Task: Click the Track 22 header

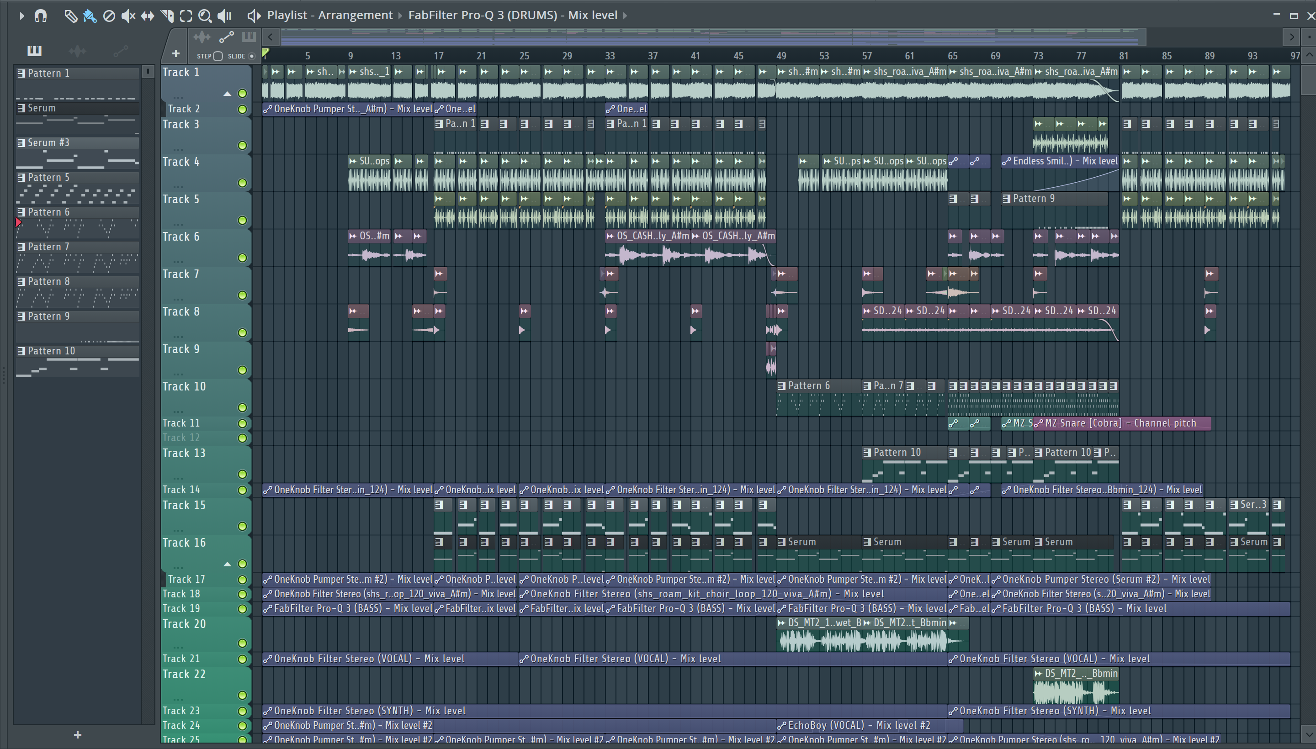Action: tap(206, 685)
